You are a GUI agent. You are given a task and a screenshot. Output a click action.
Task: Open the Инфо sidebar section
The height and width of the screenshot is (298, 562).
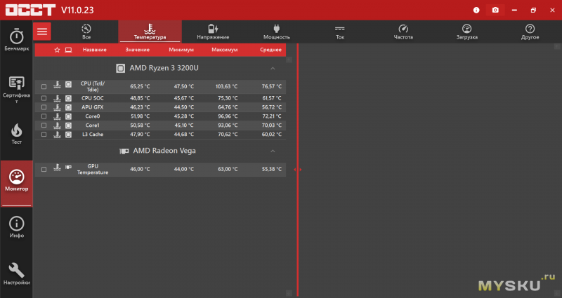point(16,227)
